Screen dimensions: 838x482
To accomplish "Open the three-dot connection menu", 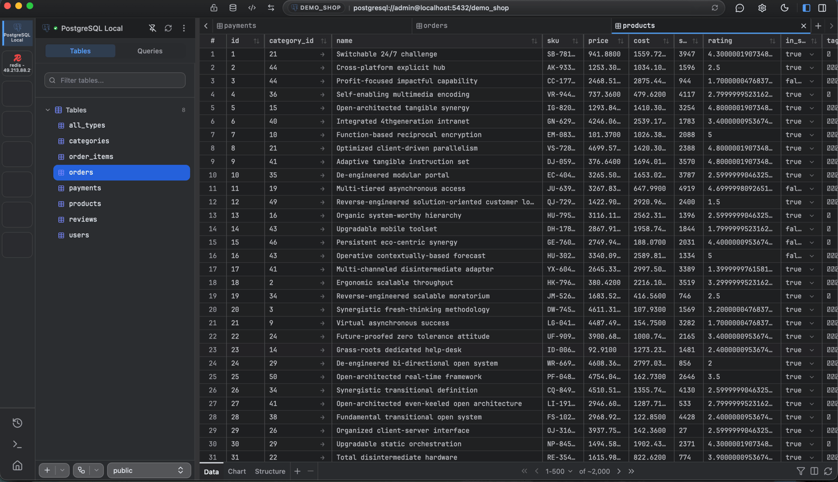I will click(x=184, y=28).
